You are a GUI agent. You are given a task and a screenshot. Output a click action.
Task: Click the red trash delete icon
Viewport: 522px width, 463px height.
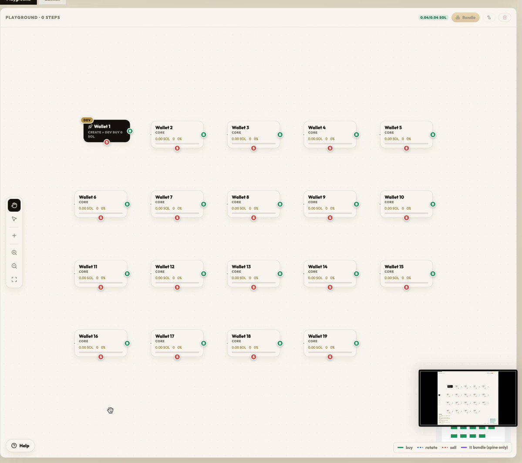505,17
